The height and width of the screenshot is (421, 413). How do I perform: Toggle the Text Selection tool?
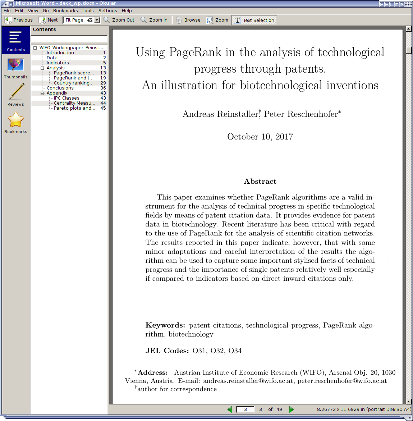[x=254, y=20]
